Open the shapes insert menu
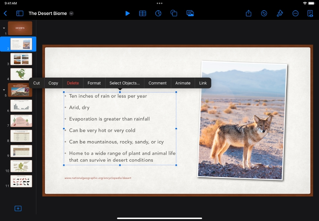 coord(174,13)
